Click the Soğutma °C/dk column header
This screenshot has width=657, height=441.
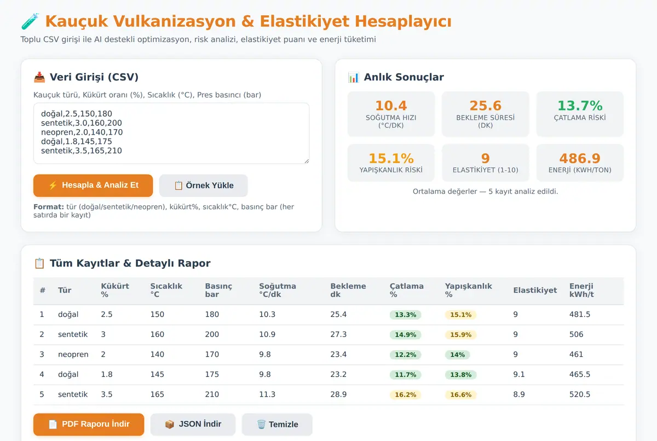pyautogui.click(x=278, y=290)
